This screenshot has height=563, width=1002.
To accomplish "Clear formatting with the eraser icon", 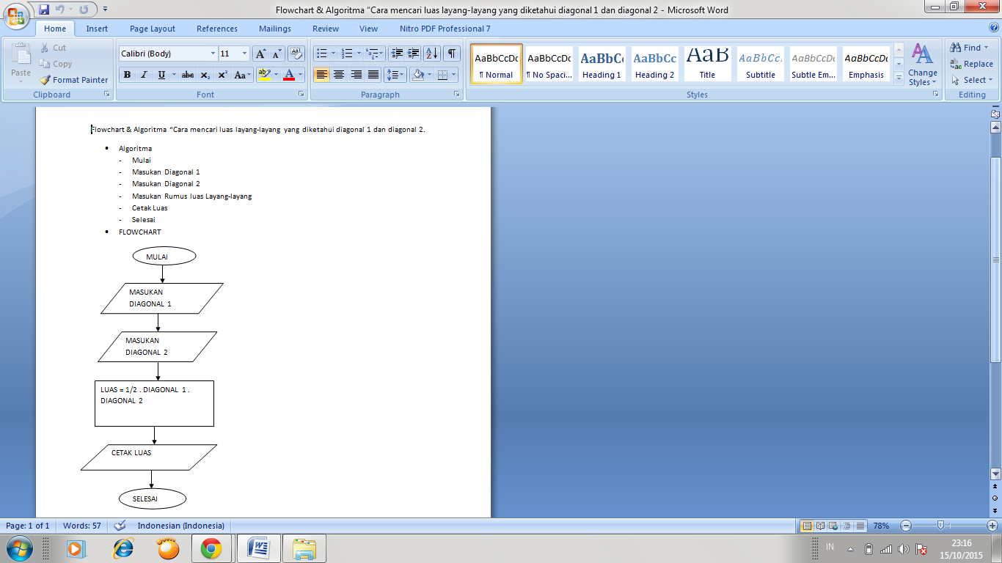I will tap(296, 54).
